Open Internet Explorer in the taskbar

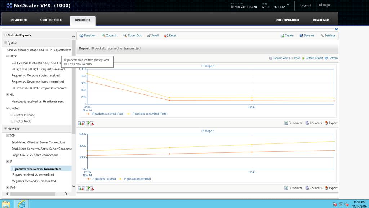[22, 204]
